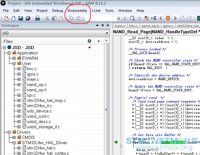The height and width of the screenshot is (155, 200).
Task: Collapse the for-loop code fold marker
Action: coord(121,146)
